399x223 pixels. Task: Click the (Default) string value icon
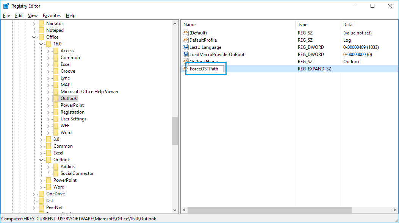(x=186, y=33)
